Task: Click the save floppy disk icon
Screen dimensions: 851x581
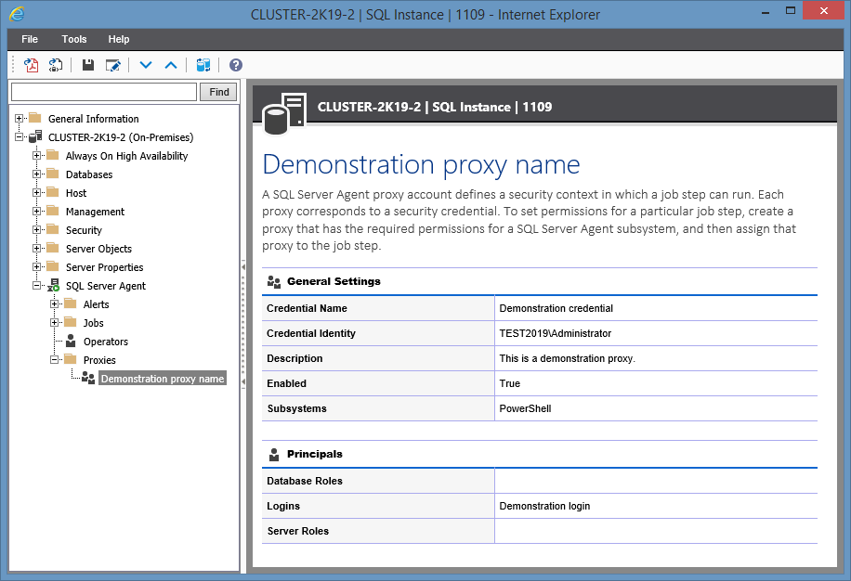Action: pyautogui.click(x=88, y=65)
